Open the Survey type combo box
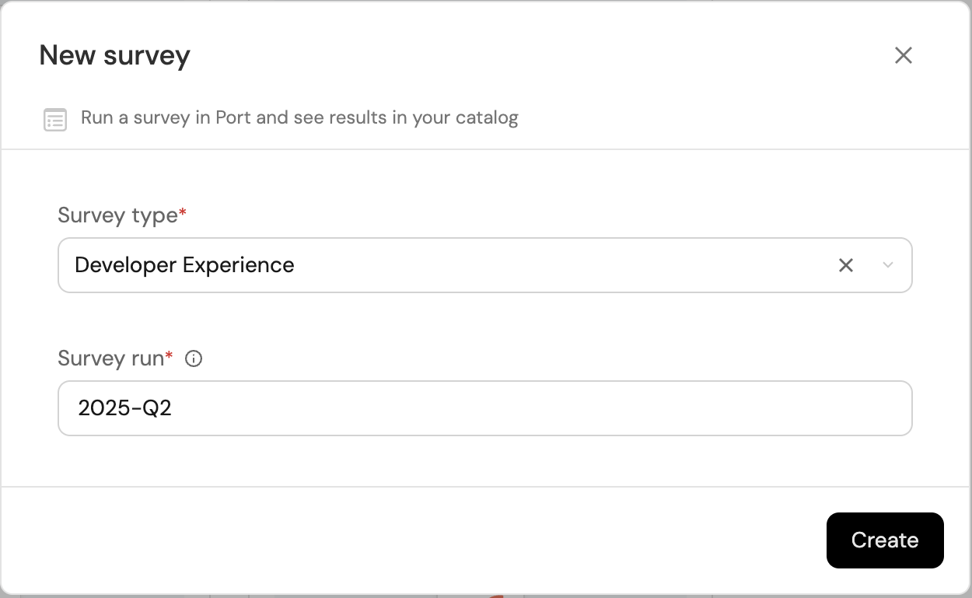Image resolution: width=972 pixels, height=598 pixels. (451, 265)
